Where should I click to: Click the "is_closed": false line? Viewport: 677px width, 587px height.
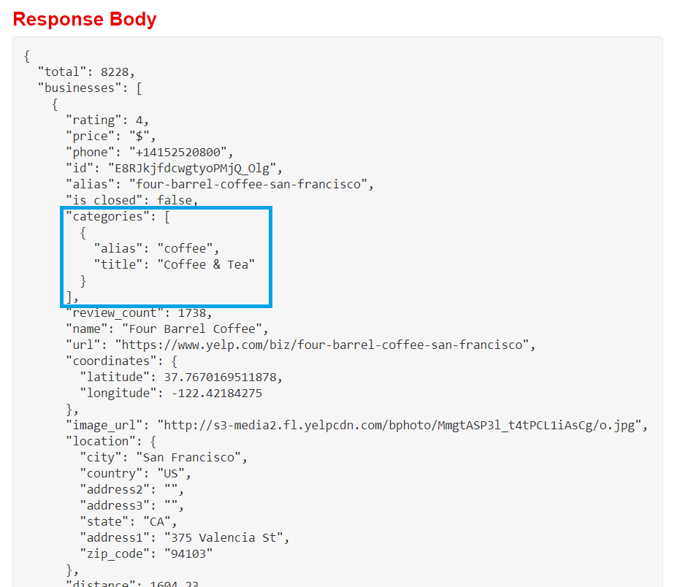pyautogui.click(x=132, y=200)
